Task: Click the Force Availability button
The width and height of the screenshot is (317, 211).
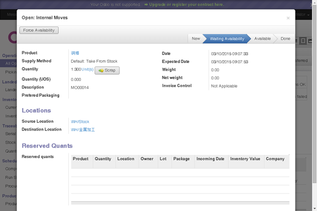Action: point(39,30)
